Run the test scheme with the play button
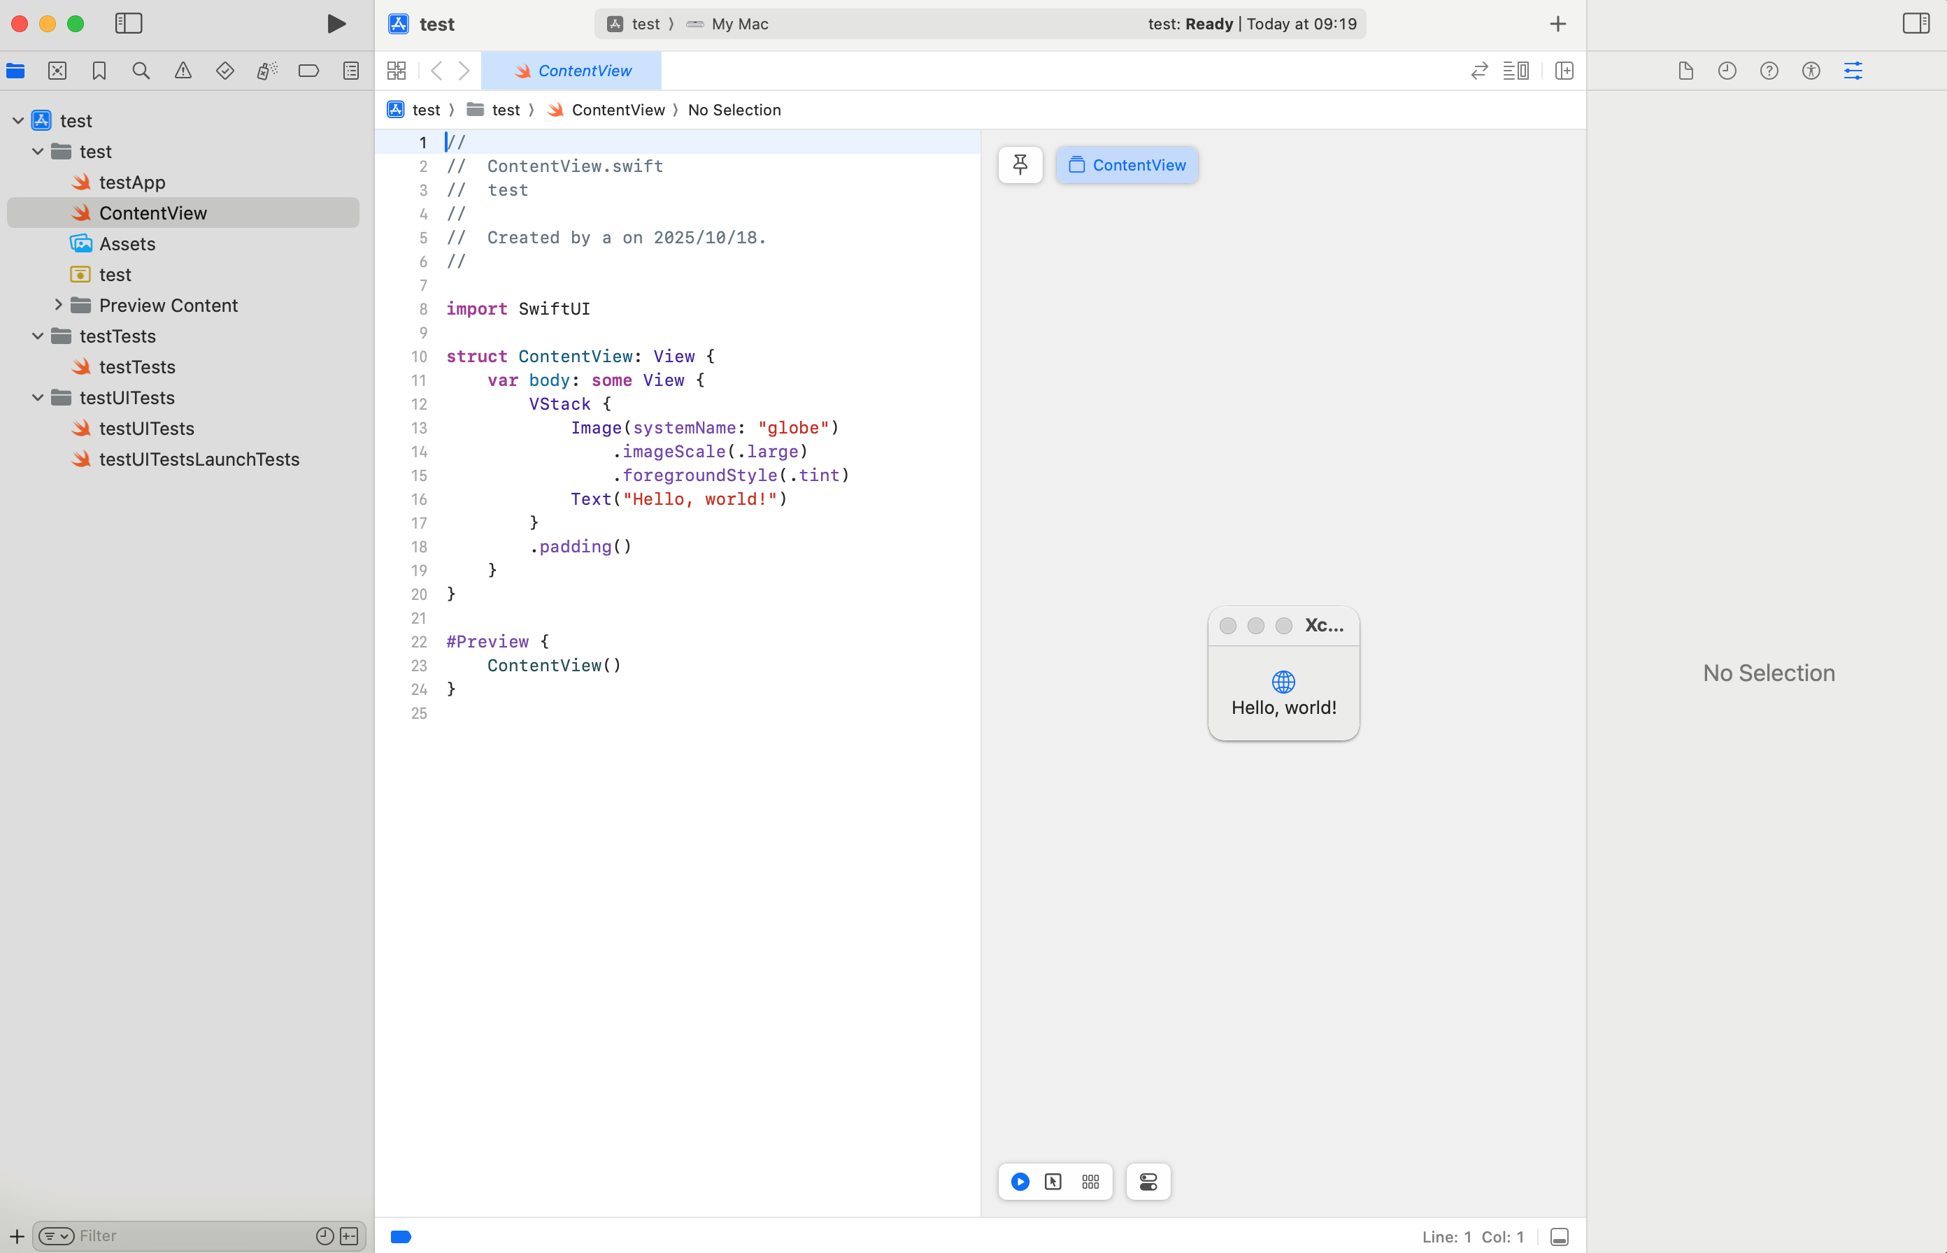Screen dimensions: 1947x1253 pyautogui.click(x=336, y=24)
